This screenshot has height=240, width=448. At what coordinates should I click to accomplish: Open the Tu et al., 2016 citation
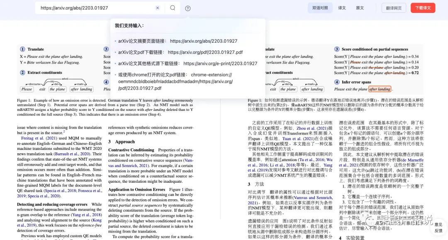click(x=312, y=160)
